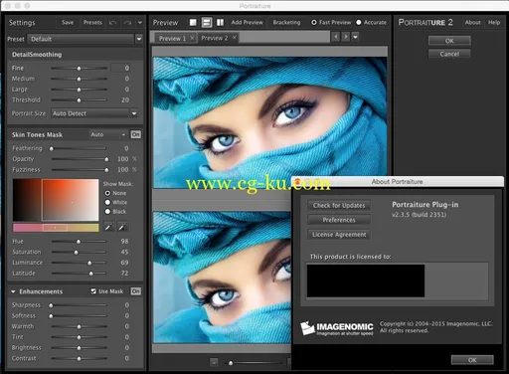
Task: Pick the first eyedropper tool under Show Mask
Action: click(x=108, y=227)
